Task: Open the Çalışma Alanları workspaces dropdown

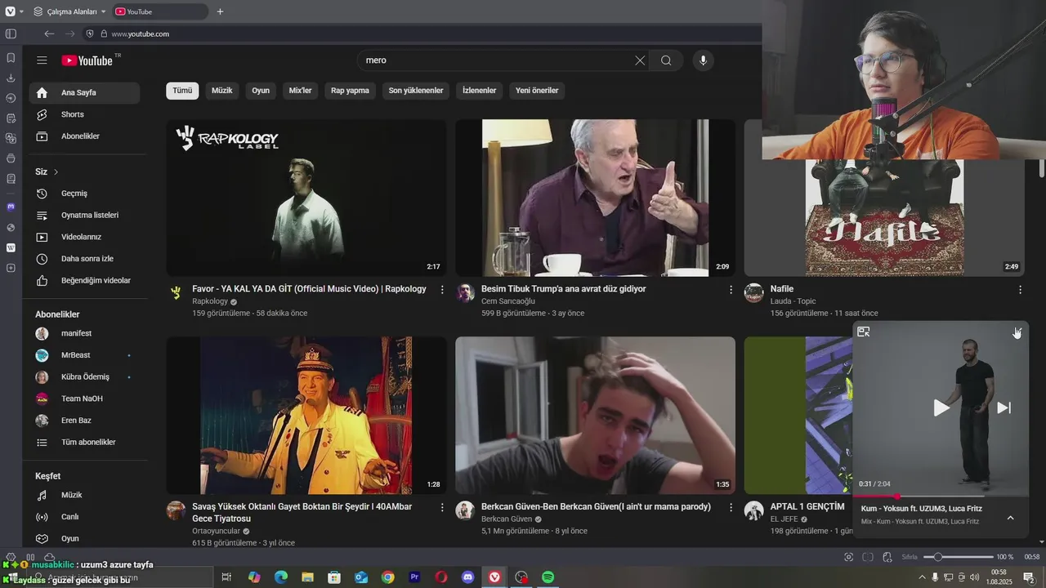Action: coord(69,11)
